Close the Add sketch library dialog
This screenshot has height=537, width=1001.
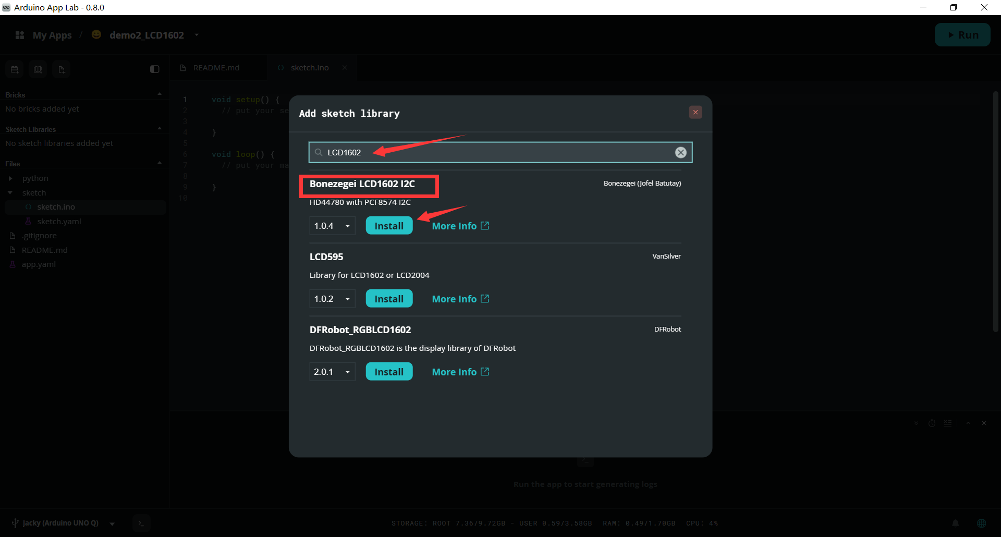[695, 112]
